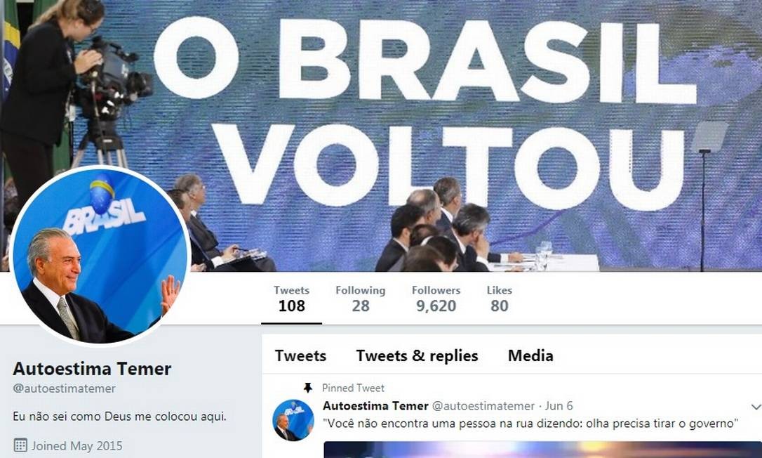The width and height of the screenshot is (762, 458).
Task: Open the tweet options chevron dropdown
Action: [756, 407]
